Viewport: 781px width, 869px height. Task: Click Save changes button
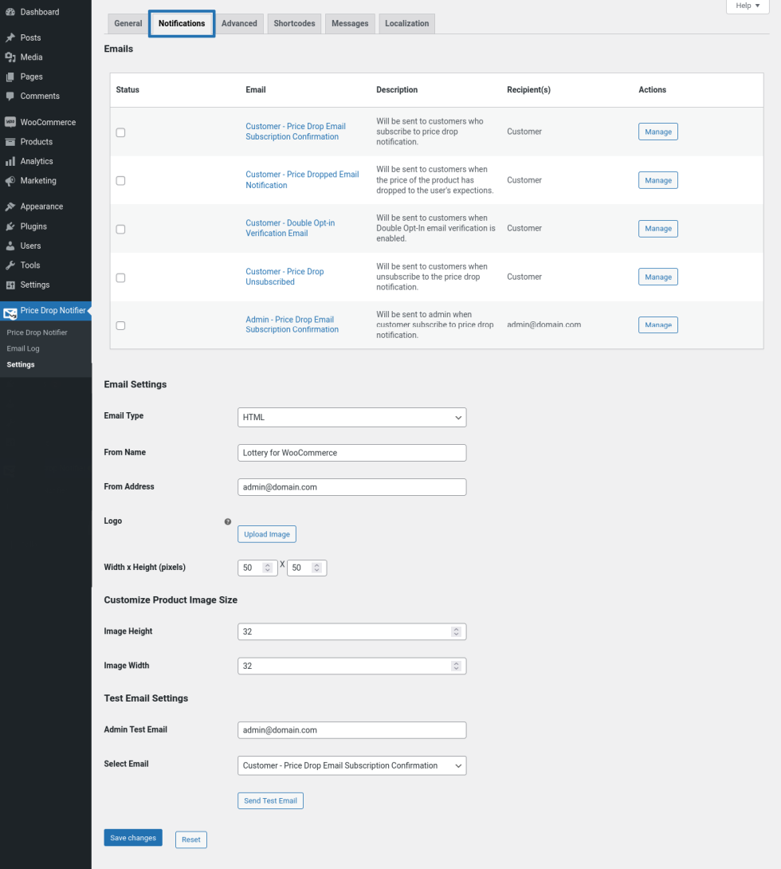coord(133,838)
